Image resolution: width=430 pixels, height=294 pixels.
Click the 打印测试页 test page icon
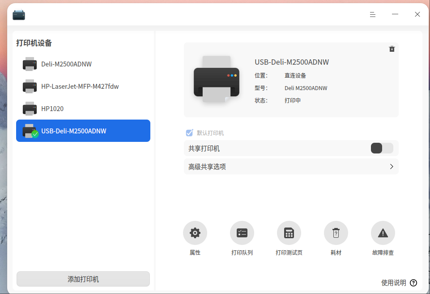click(x=289, y=233)
